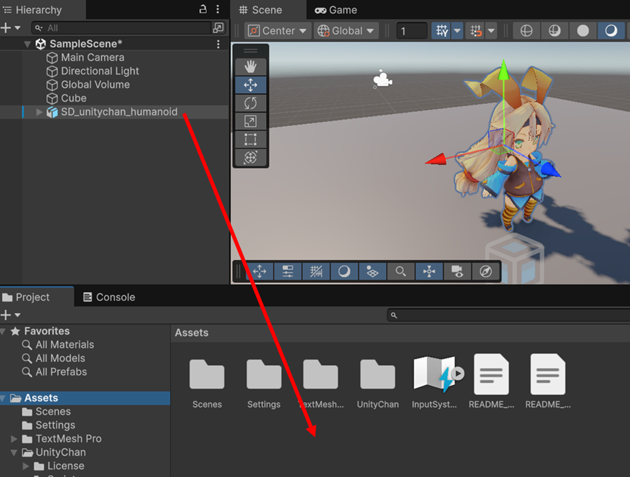630x477 pixels.
Task: Select the Hand view tool
Action: pyautogui.click(x=251, y=67)
